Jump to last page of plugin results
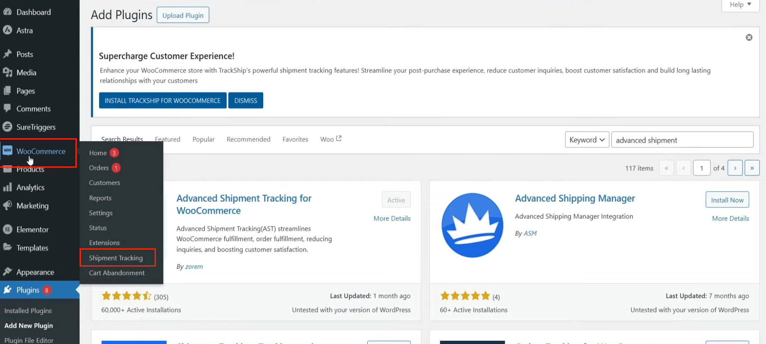This screenshot has width=766, height=344. [752, 168]
